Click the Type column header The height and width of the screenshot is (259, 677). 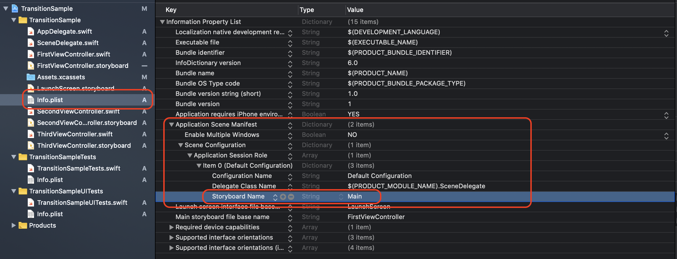click(307, 10)
